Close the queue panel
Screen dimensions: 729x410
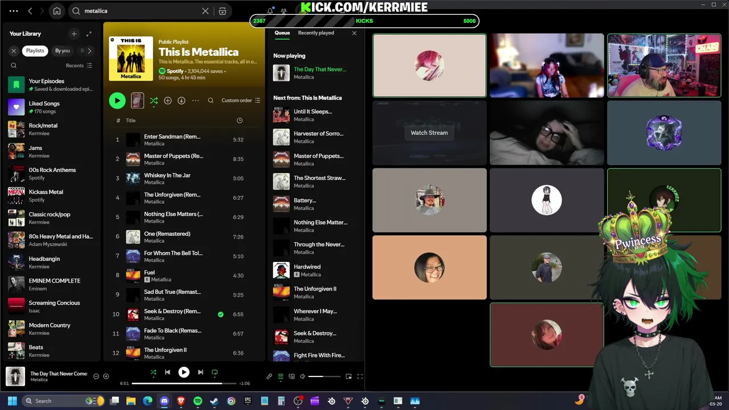(x=354, y=33)
